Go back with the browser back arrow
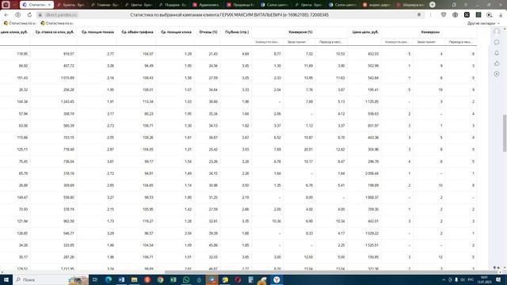Viewport: 507px width, 285px height. tap(6, 15)
